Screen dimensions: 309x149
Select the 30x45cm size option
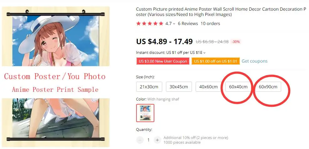coord(179,87)
